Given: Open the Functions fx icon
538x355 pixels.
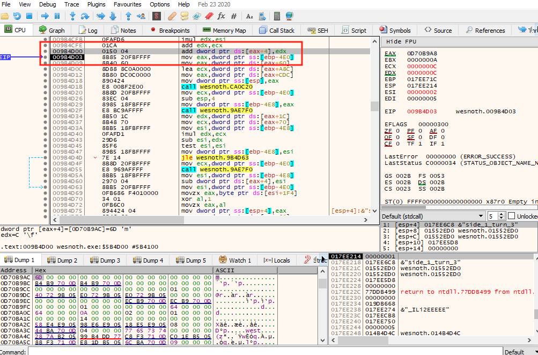Looking at the screenshot, I should (222, 16).
